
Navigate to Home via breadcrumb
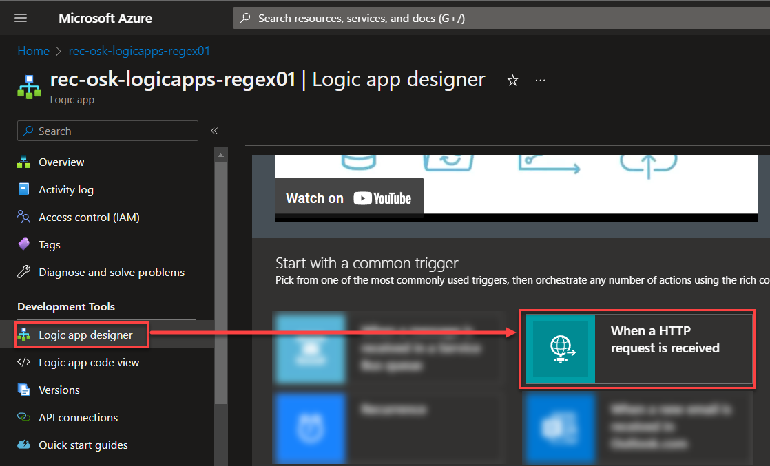(x=33, y=51)
